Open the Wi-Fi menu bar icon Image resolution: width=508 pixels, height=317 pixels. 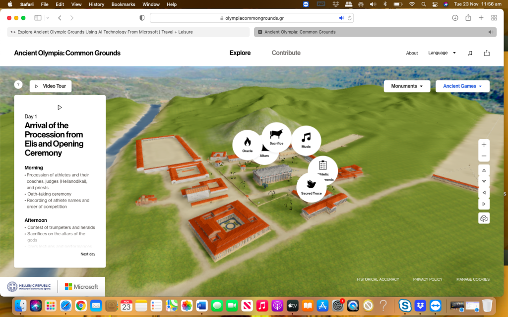pos(412,4)
